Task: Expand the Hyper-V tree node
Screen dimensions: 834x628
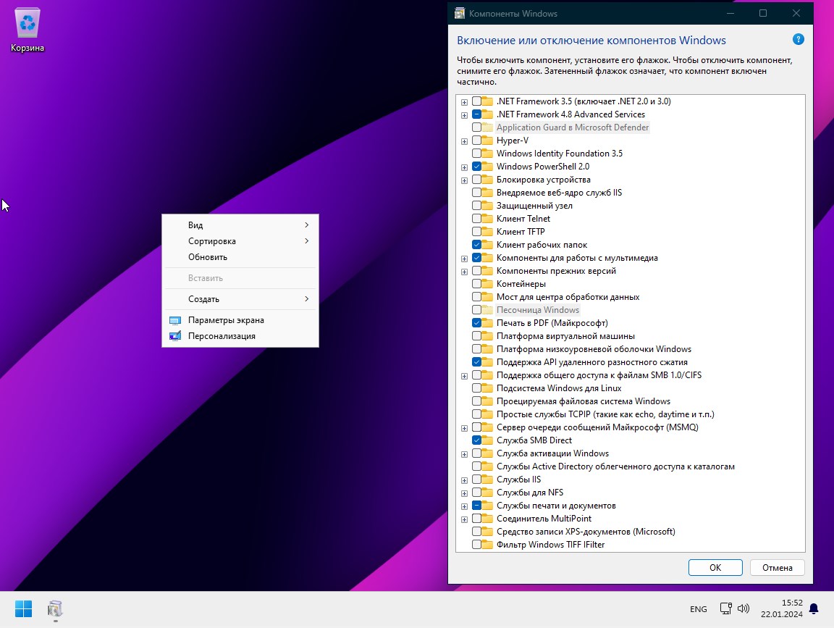Action: click(464, 141)
